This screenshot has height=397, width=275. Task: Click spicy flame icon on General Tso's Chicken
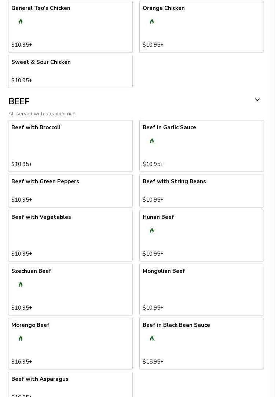pyautogui.click(x=21, y=22)
